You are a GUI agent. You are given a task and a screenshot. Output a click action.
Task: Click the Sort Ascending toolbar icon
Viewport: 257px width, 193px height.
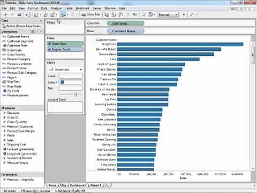114,14
